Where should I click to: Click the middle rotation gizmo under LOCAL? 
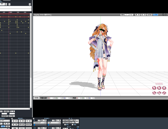(159, 88)
